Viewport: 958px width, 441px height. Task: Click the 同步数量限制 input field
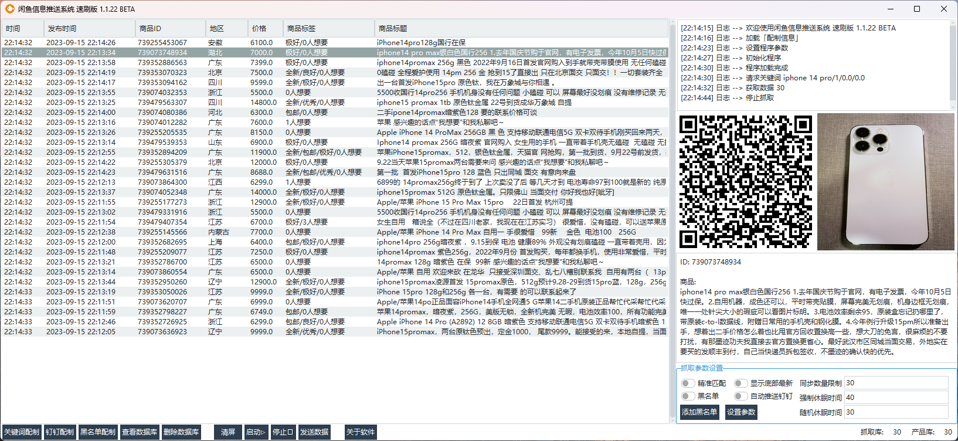click(x=896, y=383)
